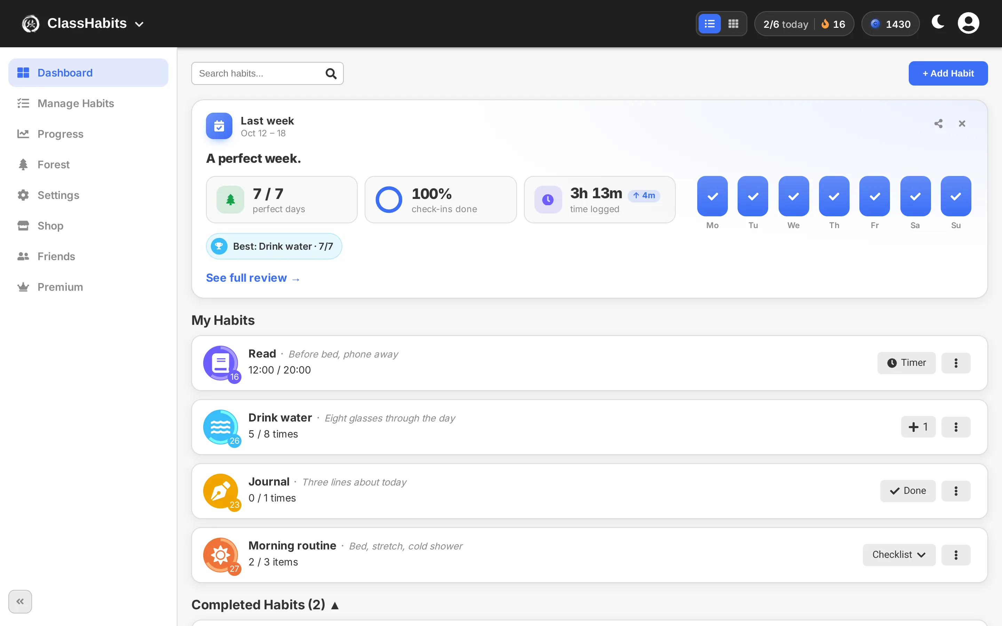
Task: Select the Wednesday check tile
Action: 793,196
